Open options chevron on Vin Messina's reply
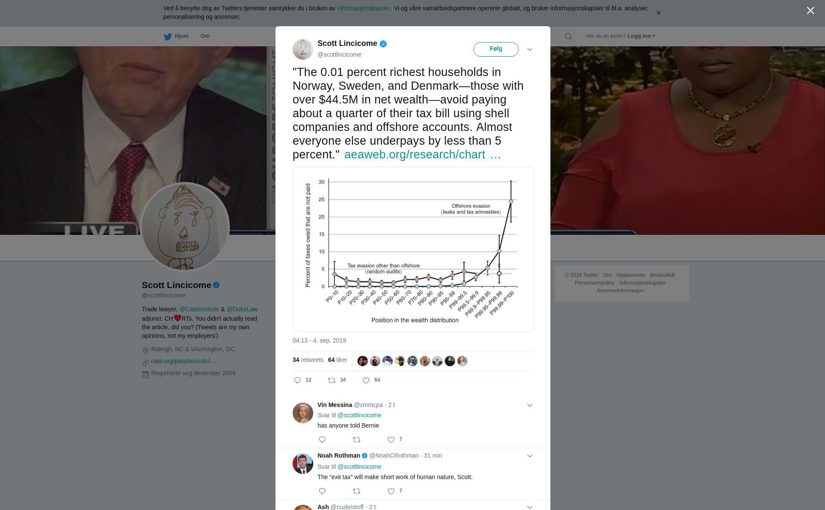Viewport: 825px width, 510px height. (530, 405)
